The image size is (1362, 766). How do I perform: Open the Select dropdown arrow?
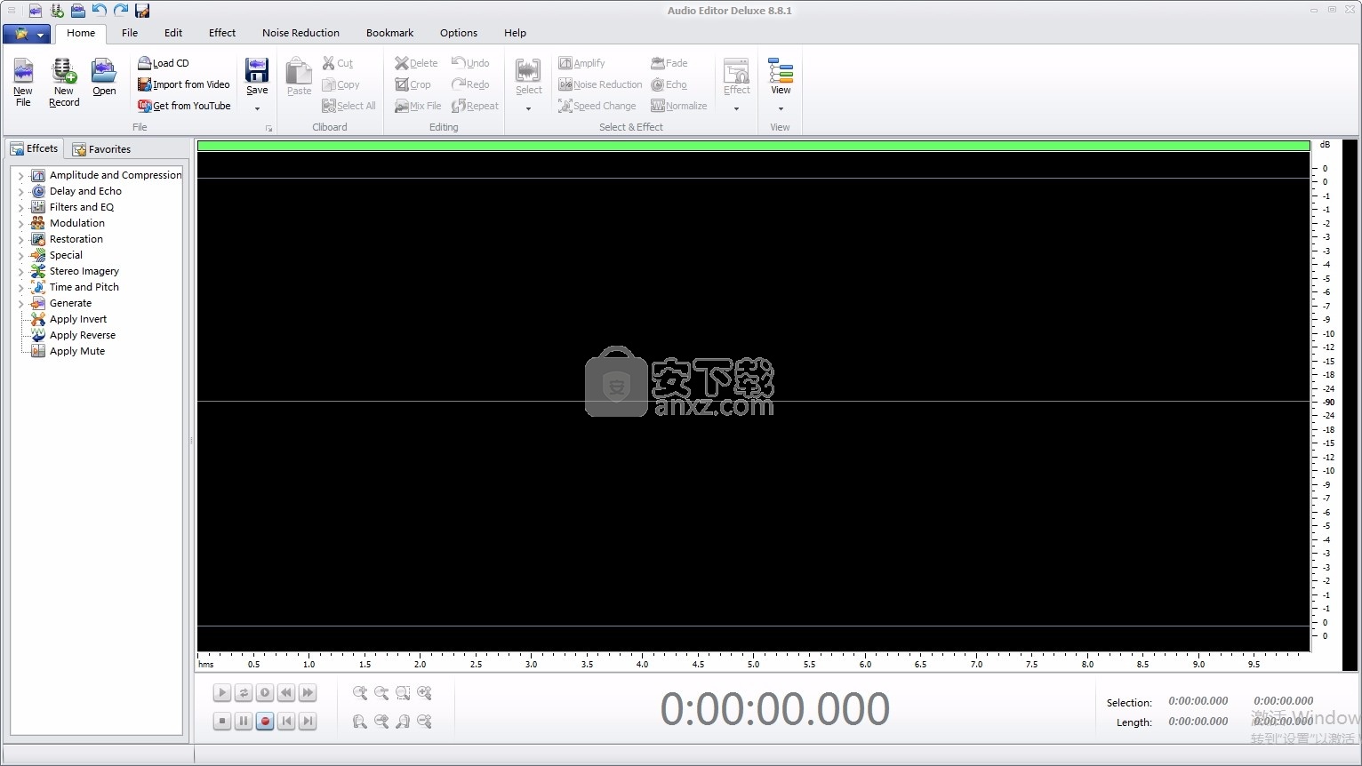pyautogui.click(x=528, y=108)
